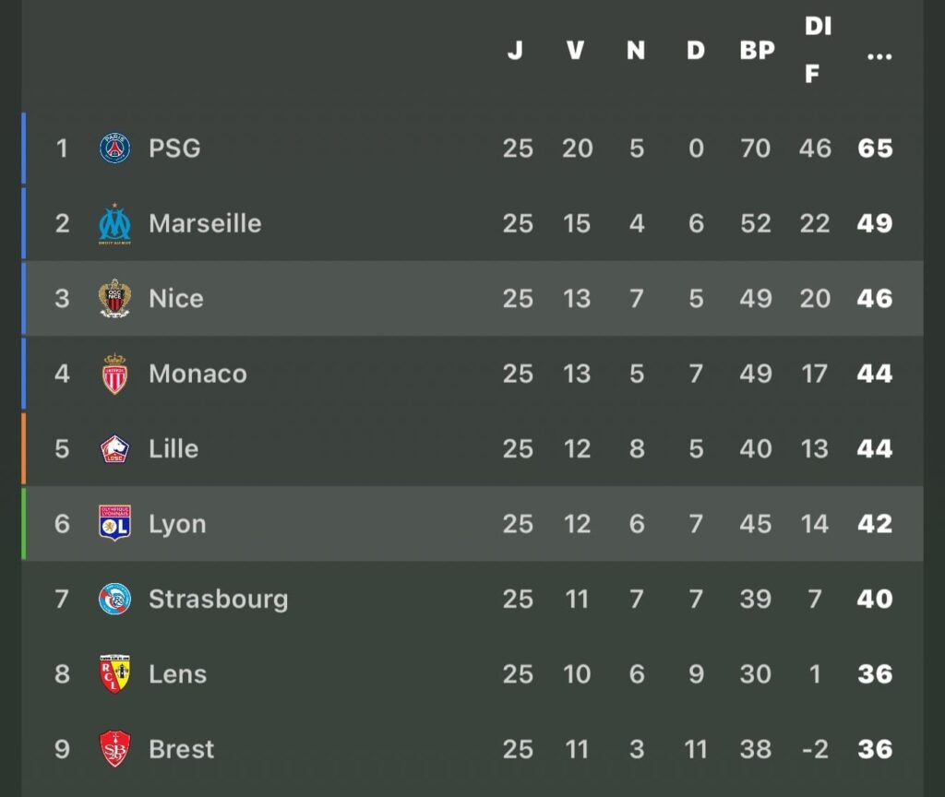Viewport: 945px width, 797px height.
Task: Click the Lyon club crest
Action: point(114,524)
